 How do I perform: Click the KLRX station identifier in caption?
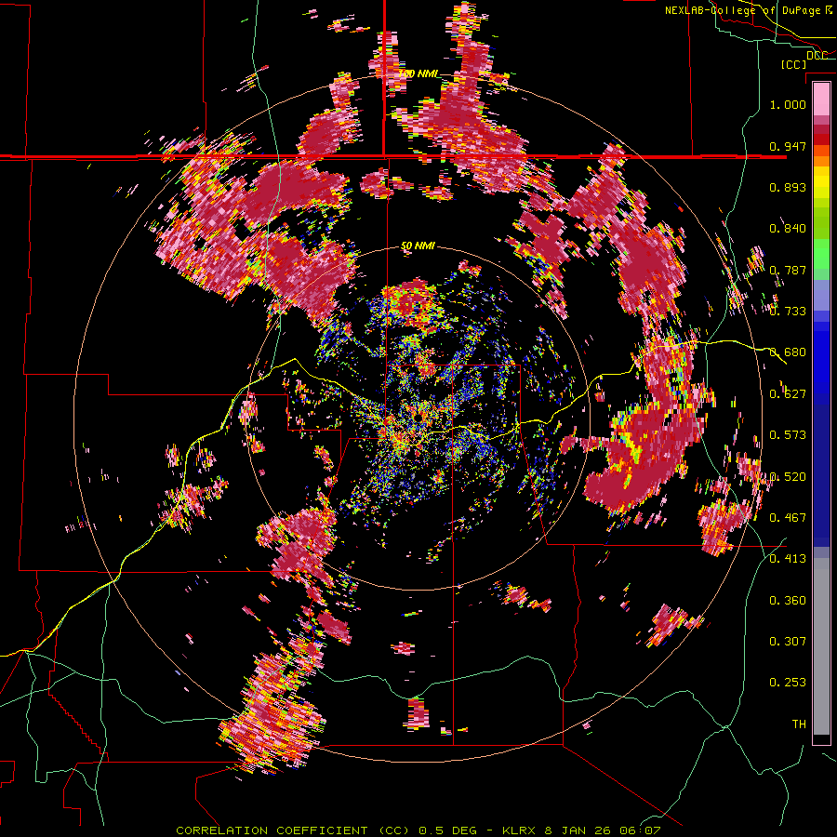click(521, 830)
